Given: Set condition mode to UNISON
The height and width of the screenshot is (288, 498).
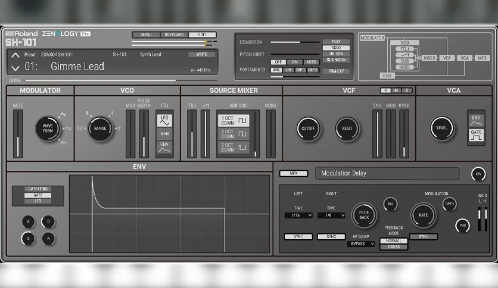Looking at the screenshot, I should coord(336,54).
